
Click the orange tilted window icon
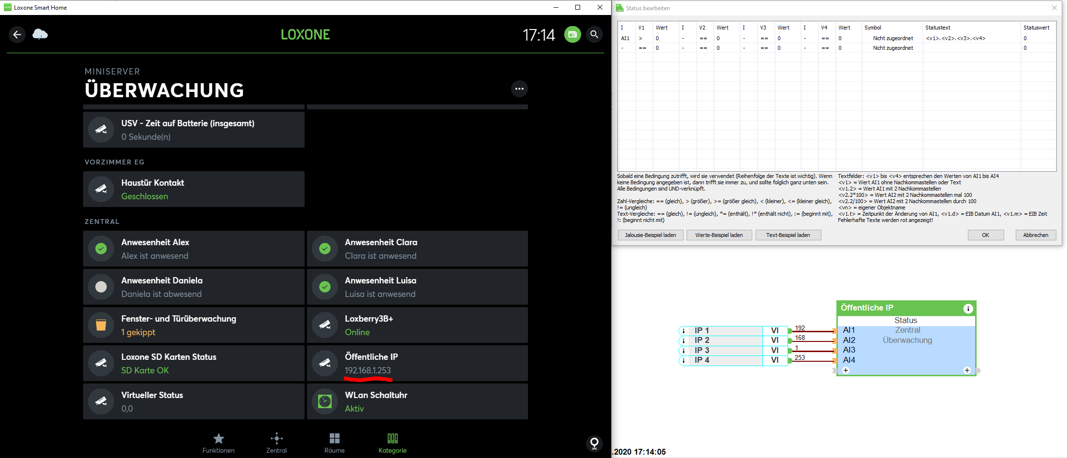click(x=101, y=325)
